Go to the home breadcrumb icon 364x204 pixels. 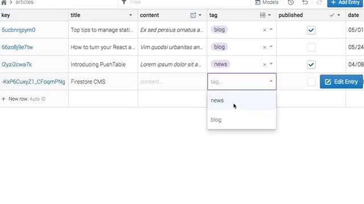tap(4, 2)
